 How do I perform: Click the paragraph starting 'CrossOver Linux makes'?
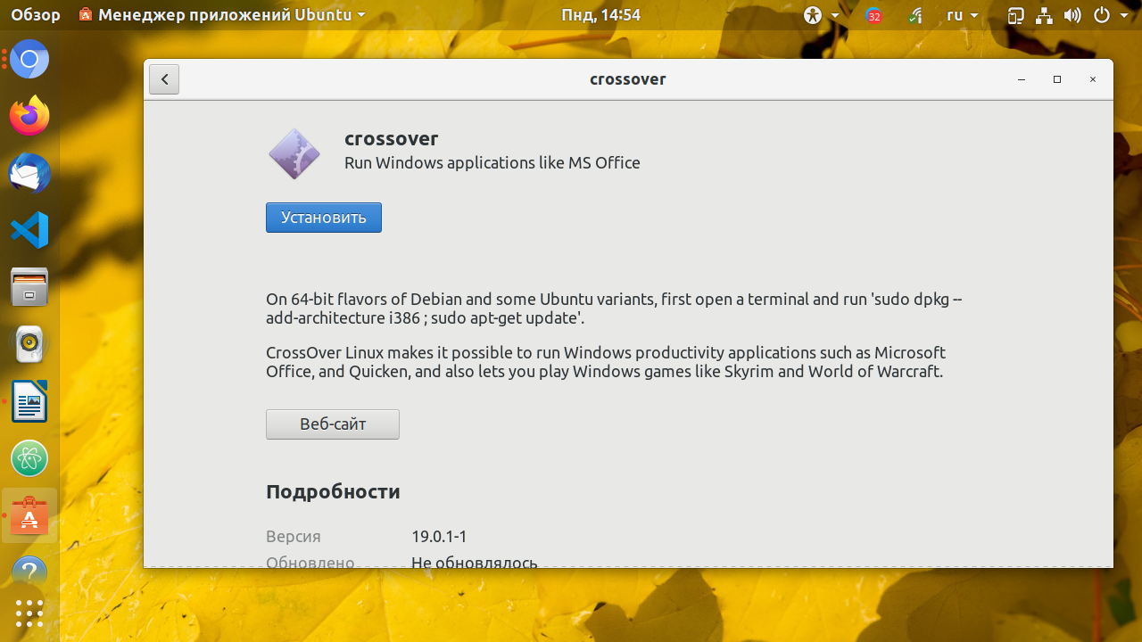pos(606,362)
